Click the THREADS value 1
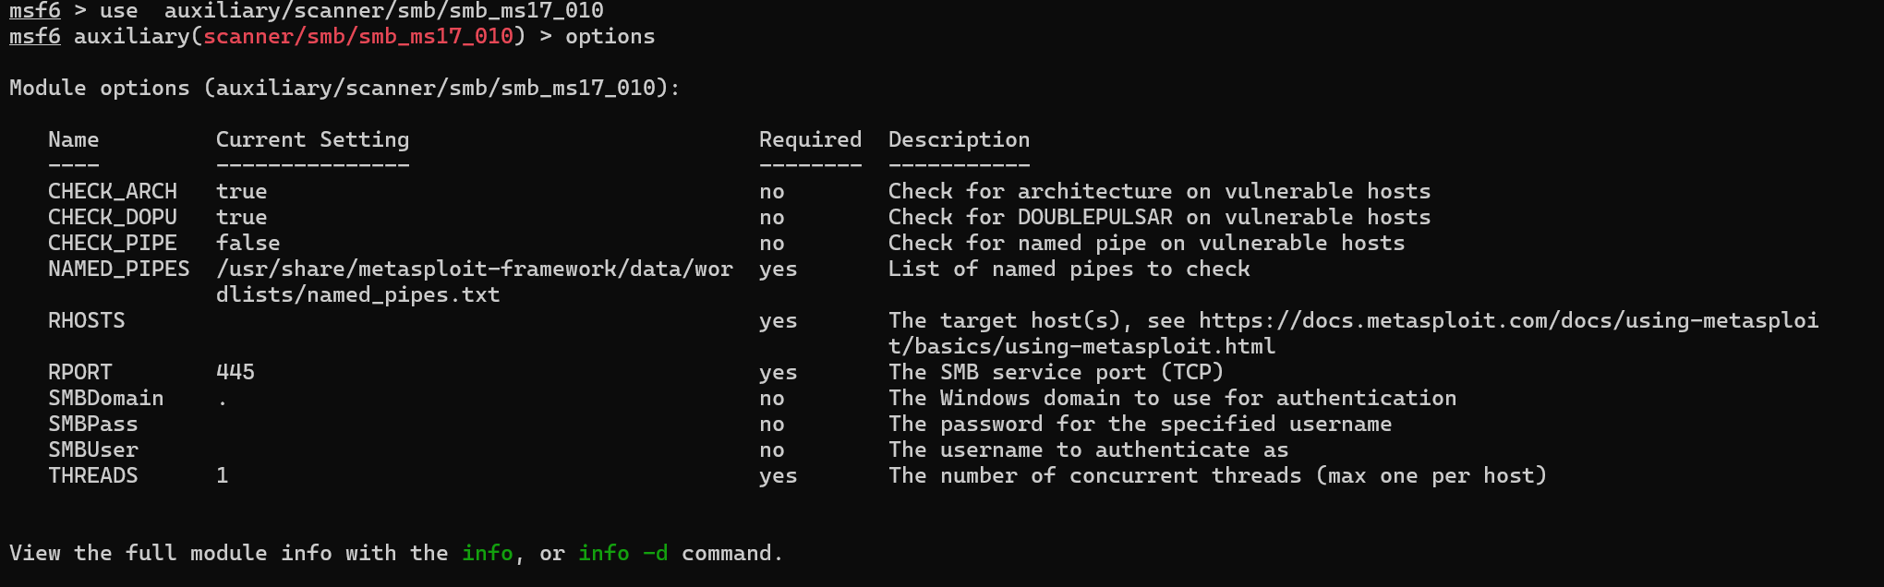 tap(222, 476)
